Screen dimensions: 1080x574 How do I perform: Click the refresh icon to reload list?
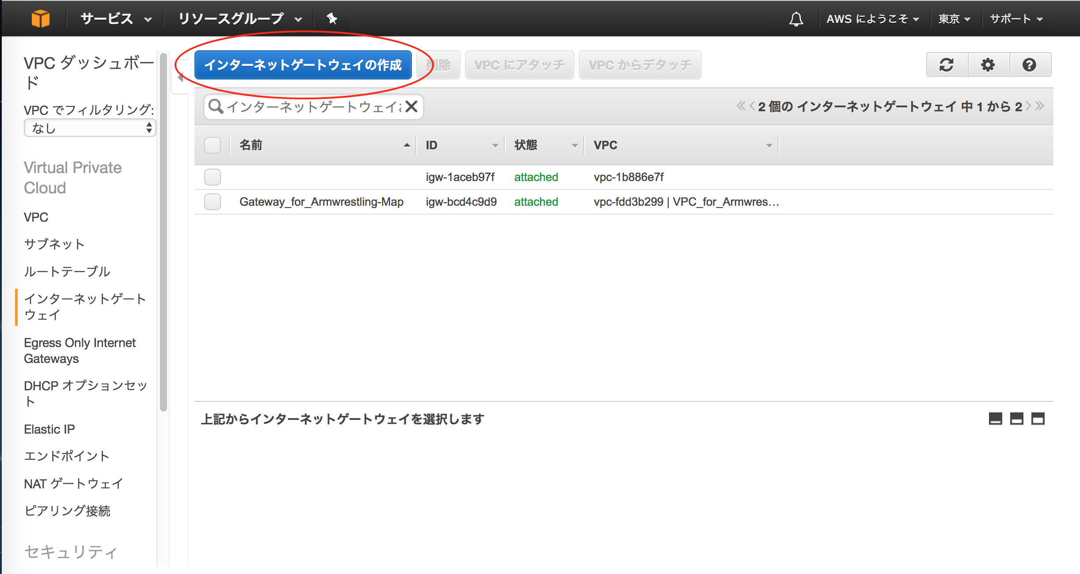pos(947,65)
